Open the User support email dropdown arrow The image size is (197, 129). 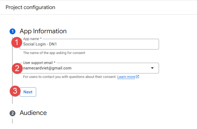click(x=152, y=68)
